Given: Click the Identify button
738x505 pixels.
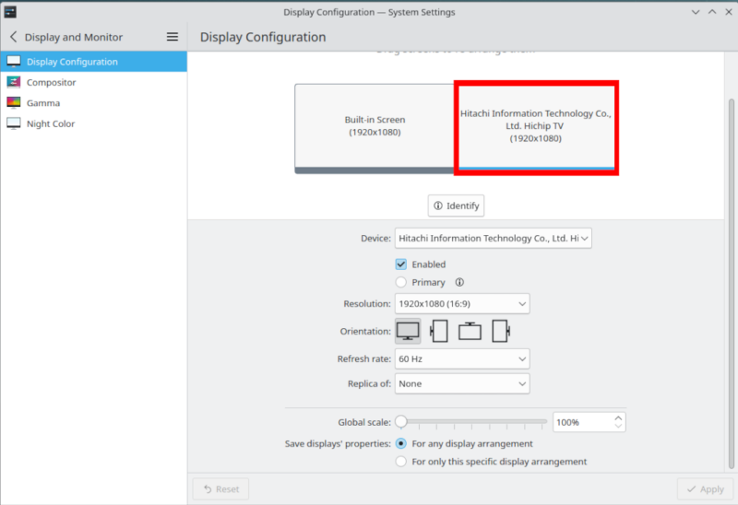Looking at the screenshot, I should coord(456,206).
